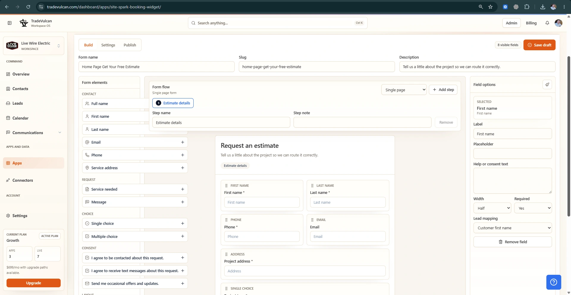Select the Estimate details step chip

tap(173, 103)
